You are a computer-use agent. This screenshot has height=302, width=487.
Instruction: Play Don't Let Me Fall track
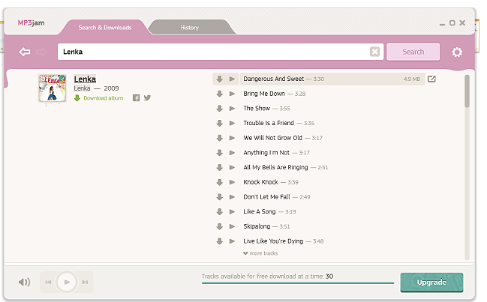click(232, 197)
